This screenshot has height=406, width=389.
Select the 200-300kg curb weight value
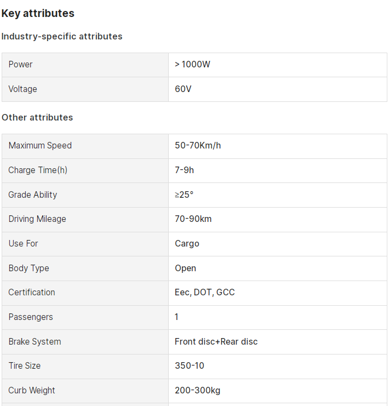[198, 391]
